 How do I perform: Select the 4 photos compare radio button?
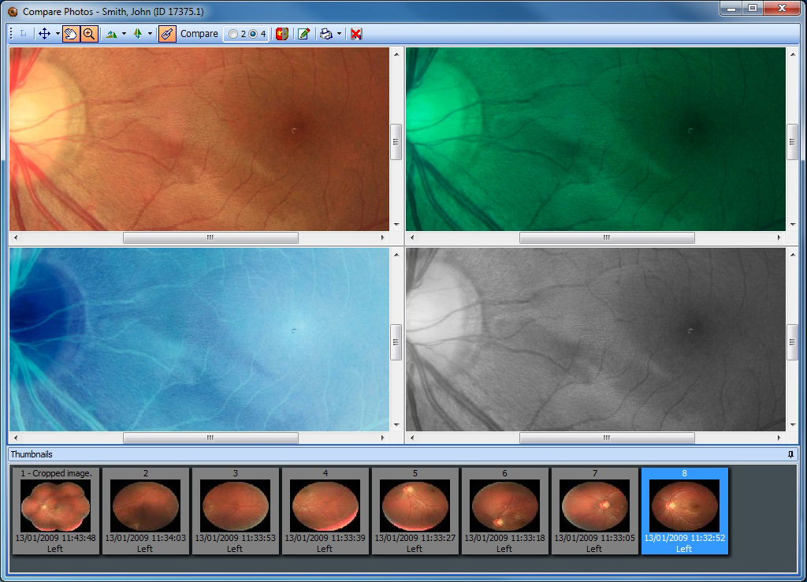coord(253,34)
